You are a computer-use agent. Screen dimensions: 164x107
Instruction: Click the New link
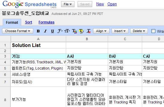point(100,4)
